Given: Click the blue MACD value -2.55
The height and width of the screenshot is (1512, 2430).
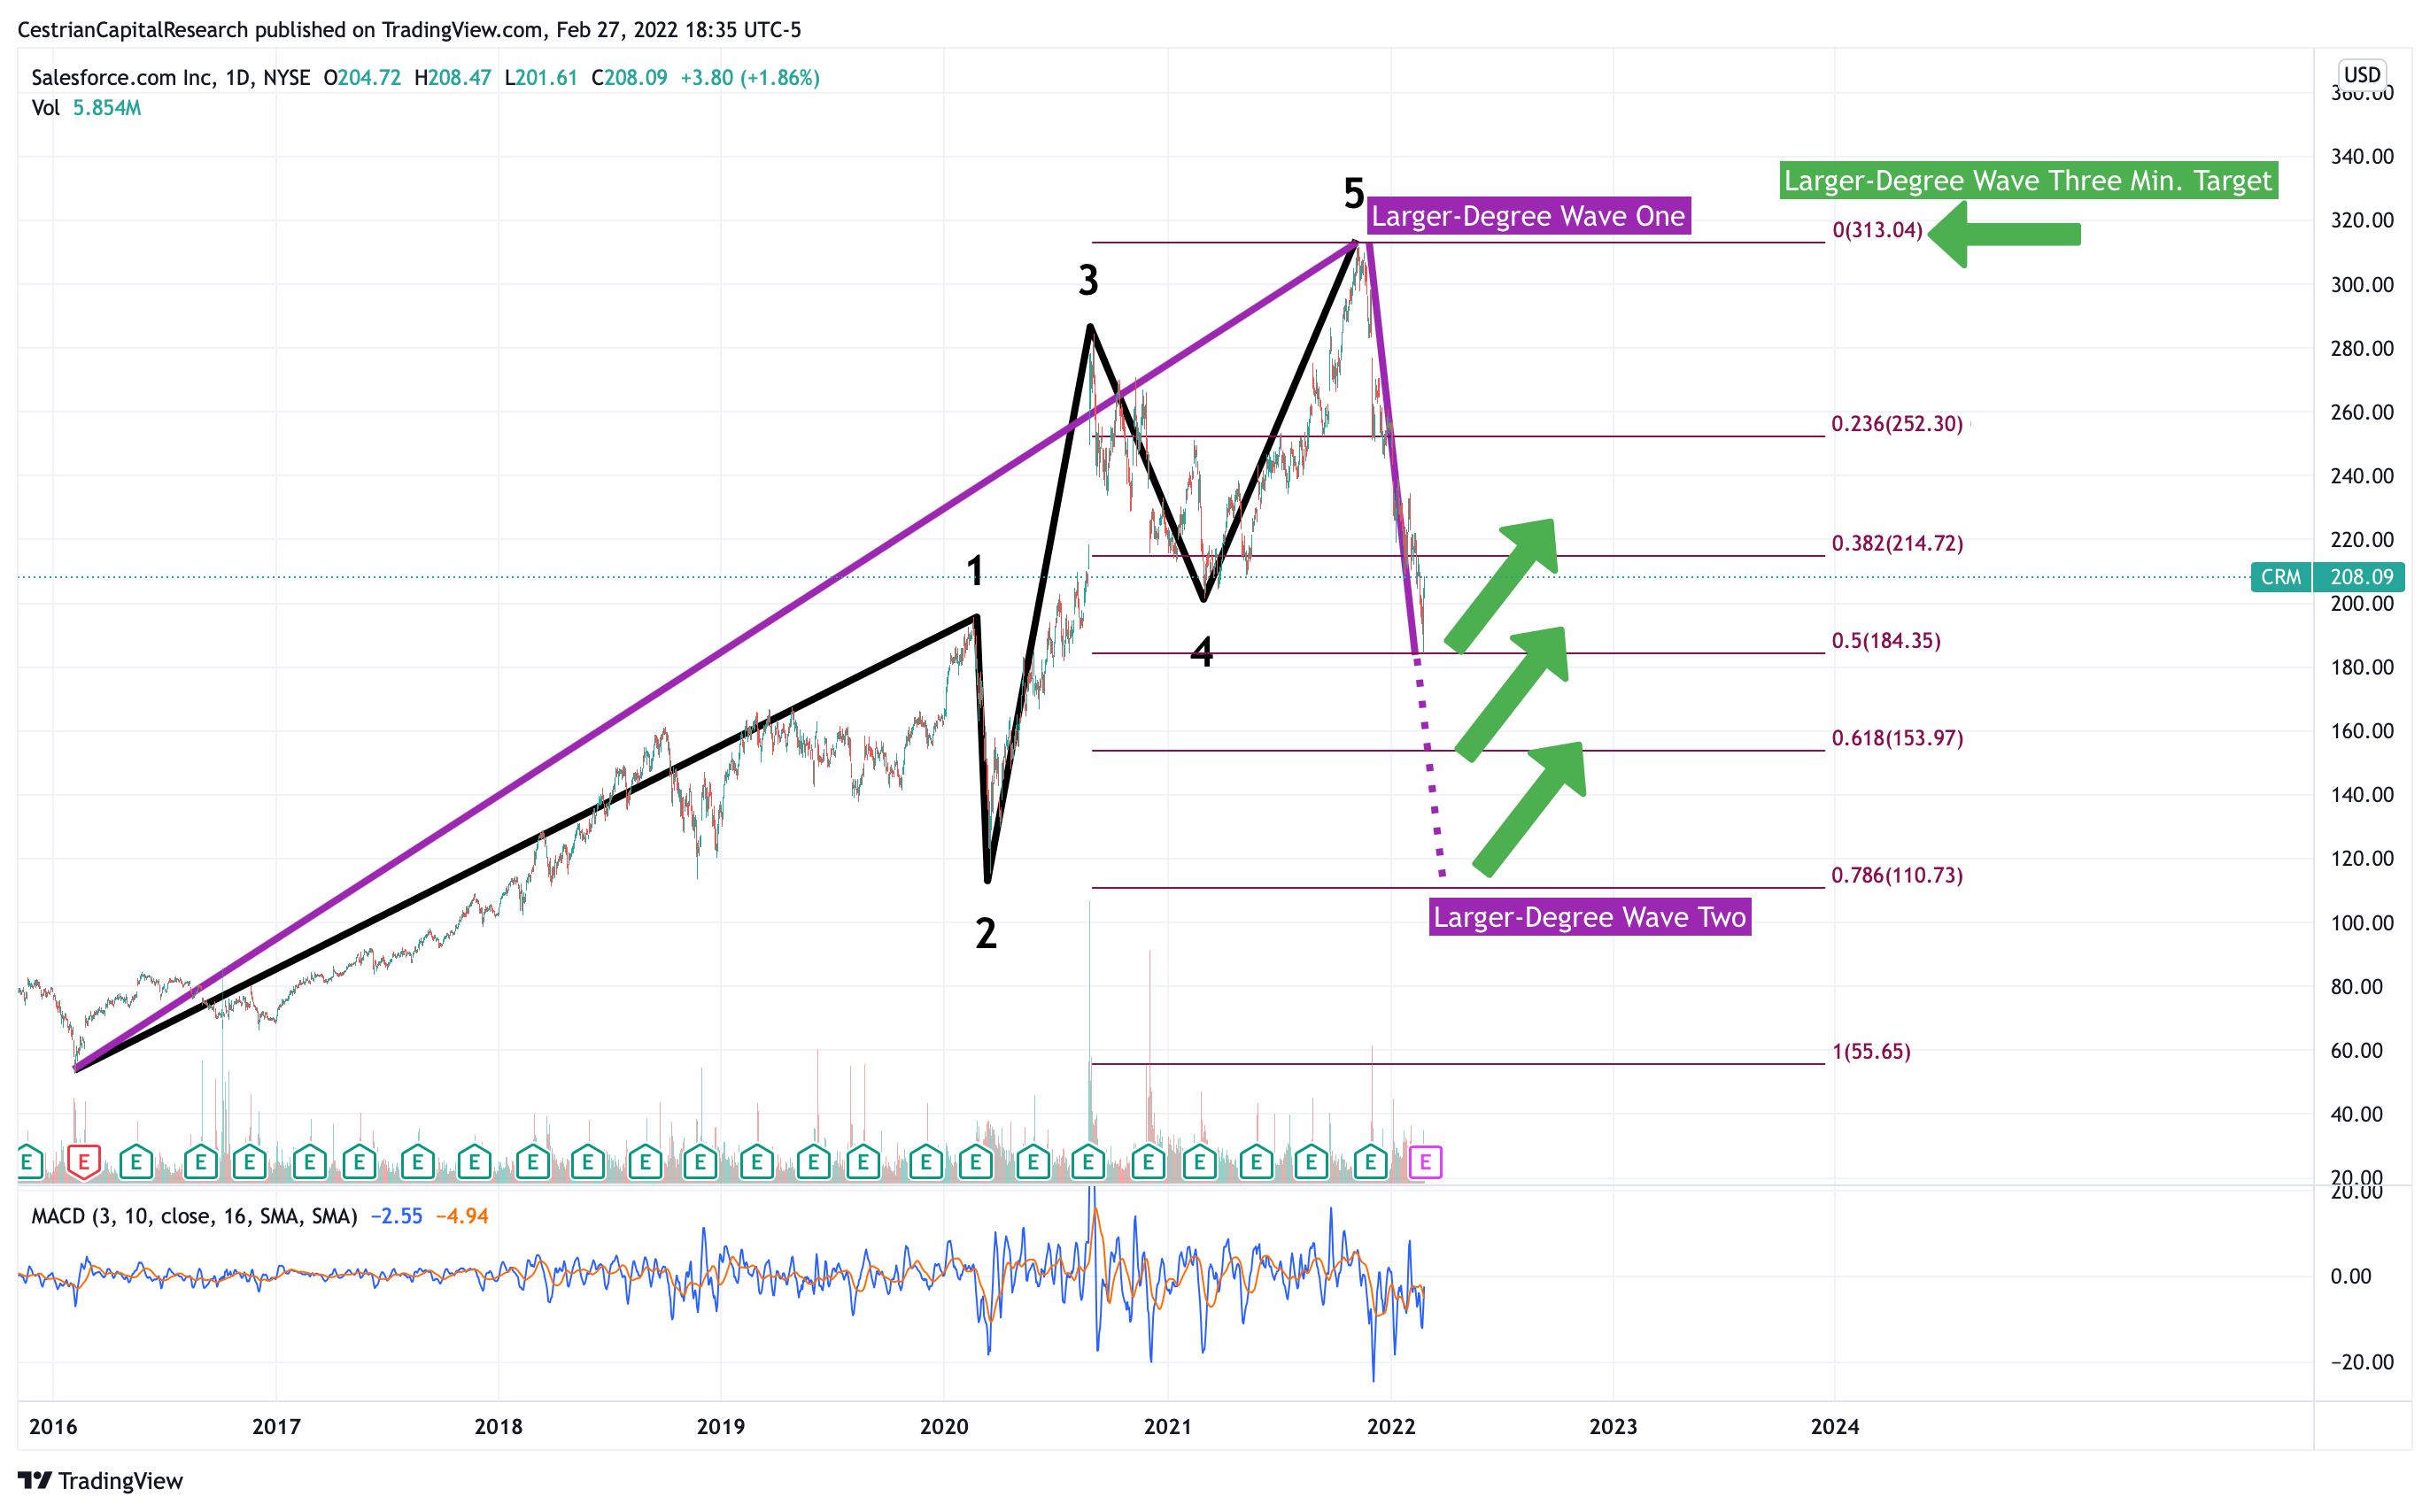Looking at the screenshot, I should click(x=396, y=1216).
